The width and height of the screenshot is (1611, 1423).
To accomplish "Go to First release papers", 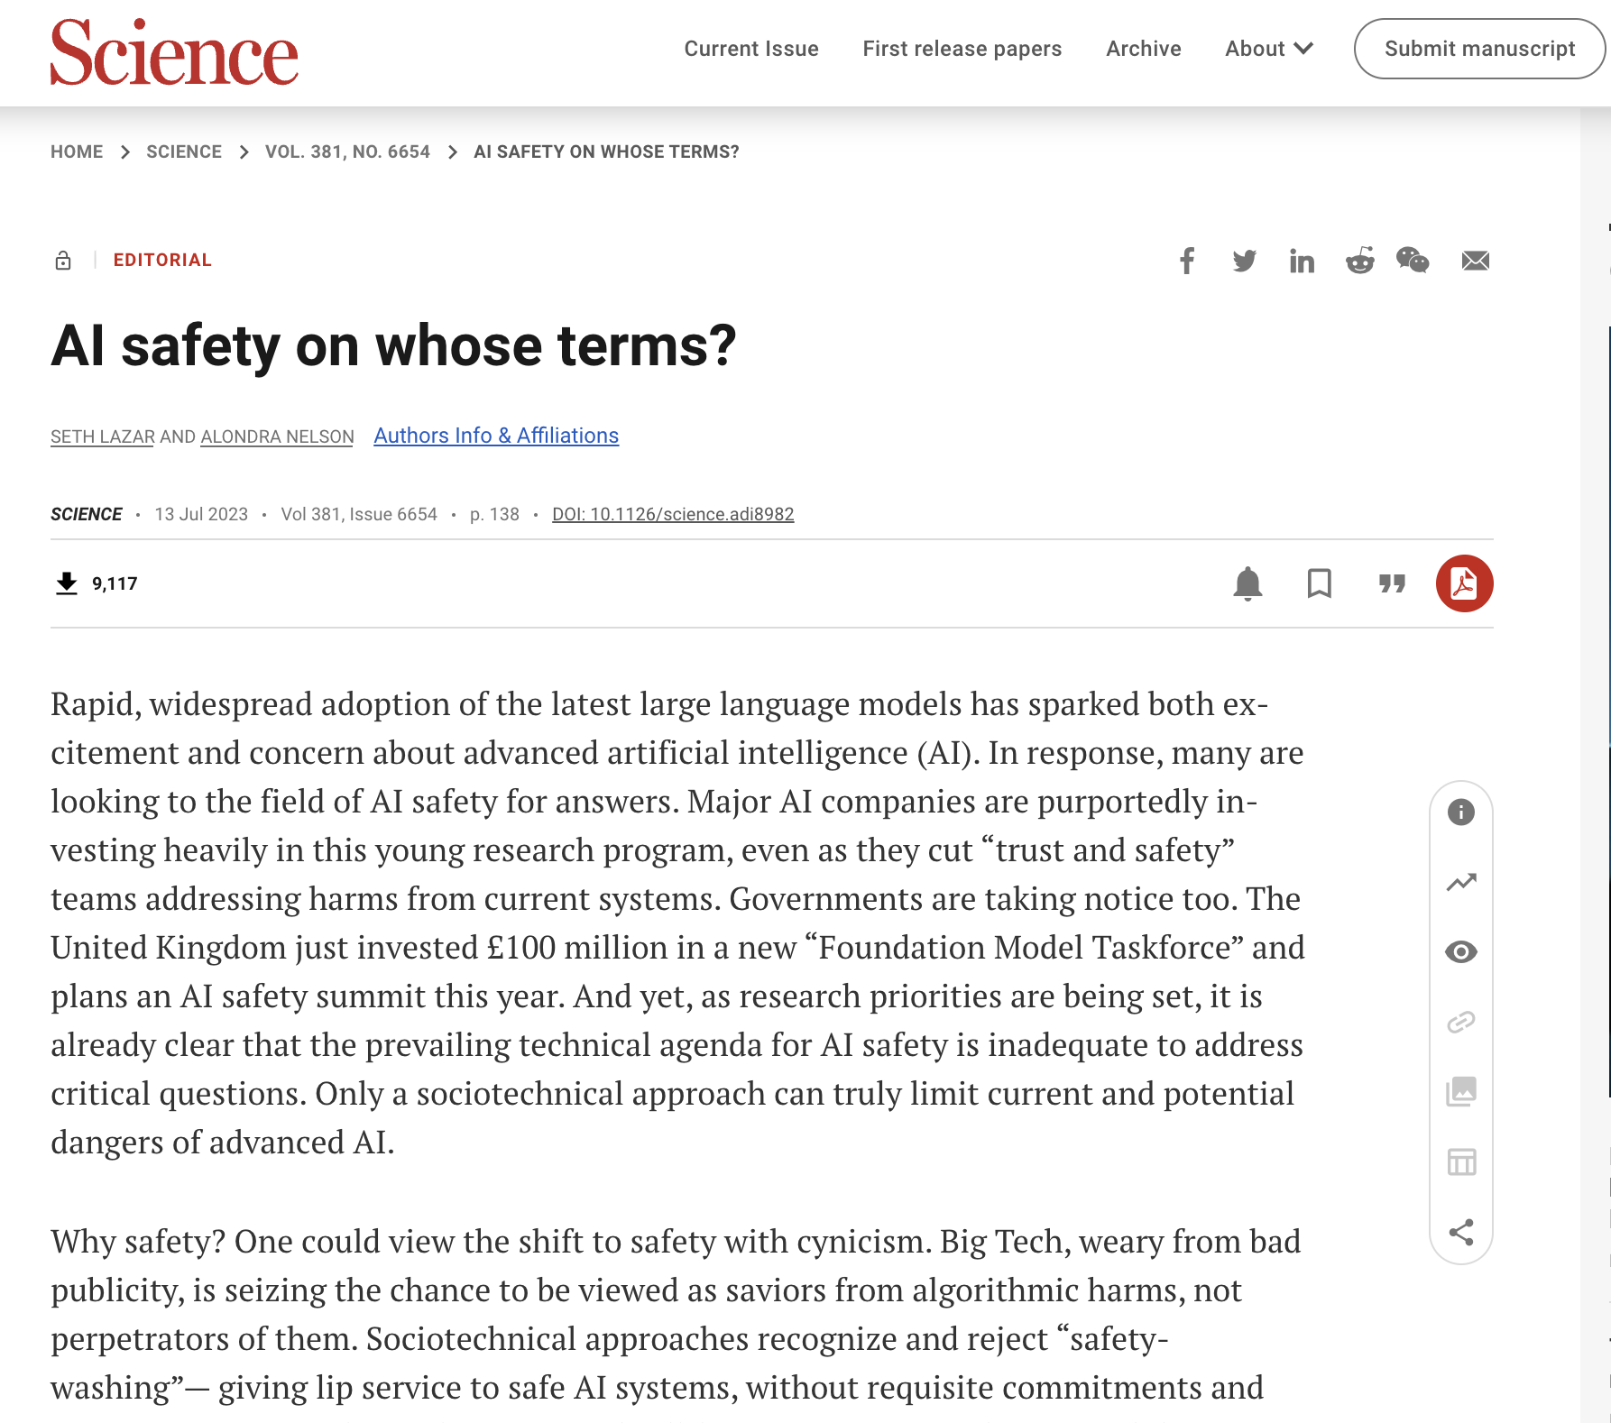I will (x=962, y=49).
